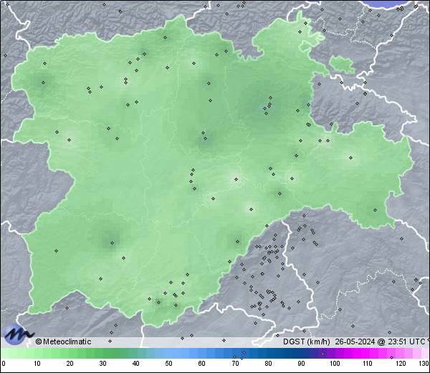430x373 pixels.
Task: Click the scale label 70
Action: tap(235, 364)
